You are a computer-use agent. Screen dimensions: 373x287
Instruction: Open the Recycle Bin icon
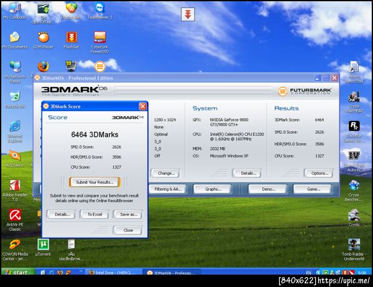15,100
